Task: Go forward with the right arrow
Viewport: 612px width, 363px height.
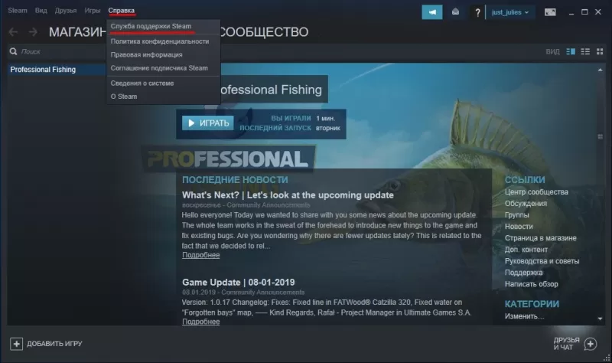Action: [x=33, y=32]
